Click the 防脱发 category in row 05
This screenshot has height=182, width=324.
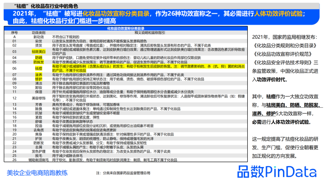coord(39,62)
